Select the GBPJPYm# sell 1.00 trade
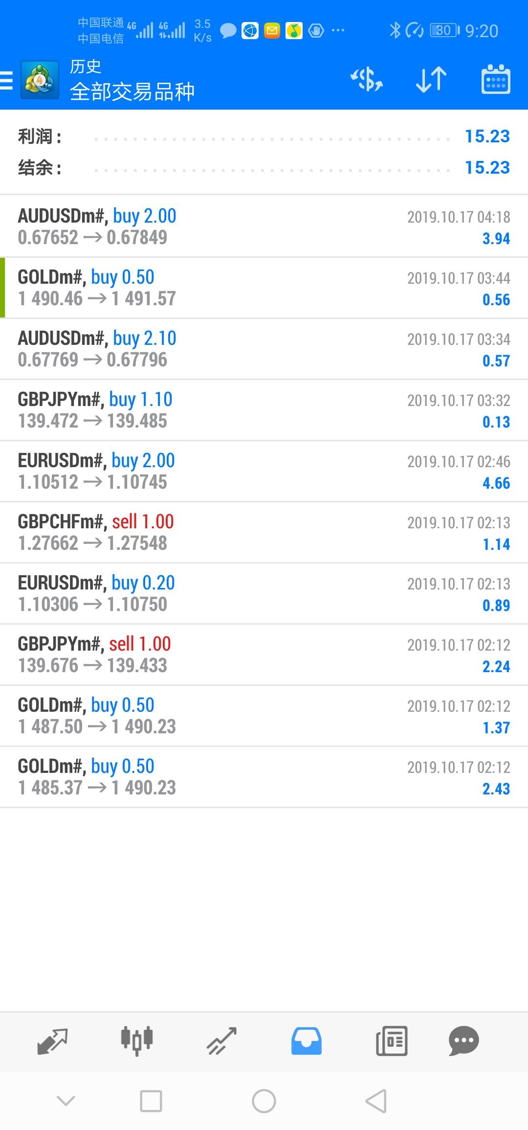528x1130 pixels. pos(264,655)
